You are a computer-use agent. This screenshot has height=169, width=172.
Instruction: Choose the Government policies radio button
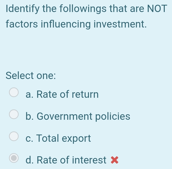14,114
